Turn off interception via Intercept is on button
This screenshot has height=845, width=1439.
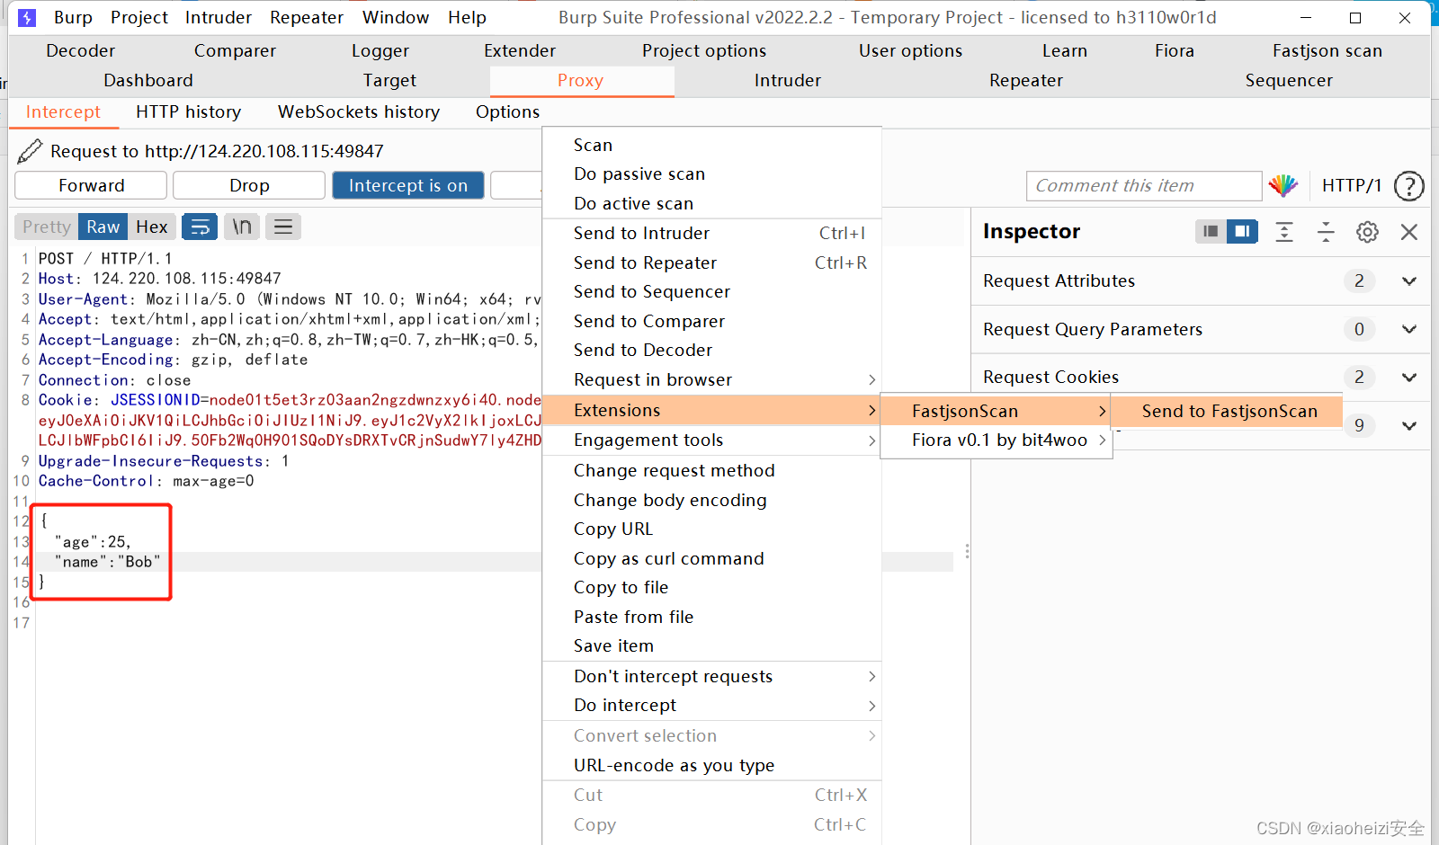(407, 185)
